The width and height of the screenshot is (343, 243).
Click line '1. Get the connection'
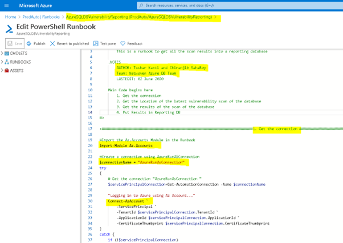tap(138, 96)
